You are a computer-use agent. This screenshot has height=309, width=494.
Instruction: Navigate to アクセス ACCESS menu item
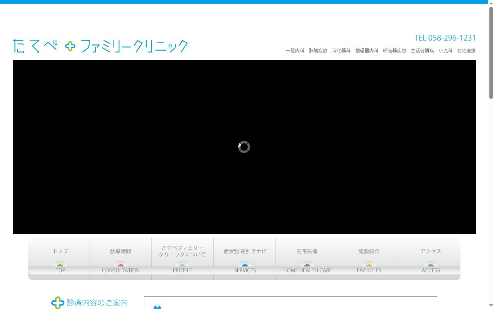tap(430, 259)
